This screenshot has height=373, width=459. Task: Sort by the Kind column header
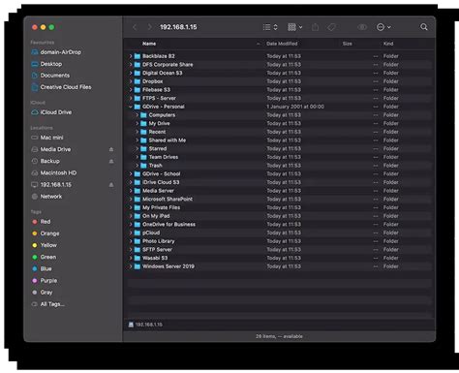click(x=388, y=44)
